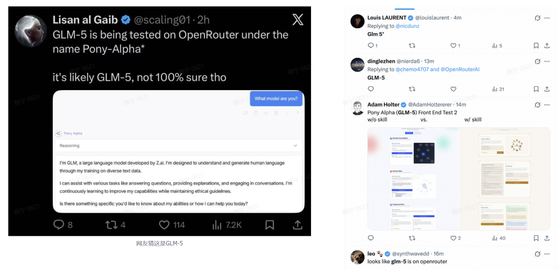Open more options on Adam Holter's tweet
This screenshot has height=270, width=559.
pyautogui.click(x=547, y=105)
